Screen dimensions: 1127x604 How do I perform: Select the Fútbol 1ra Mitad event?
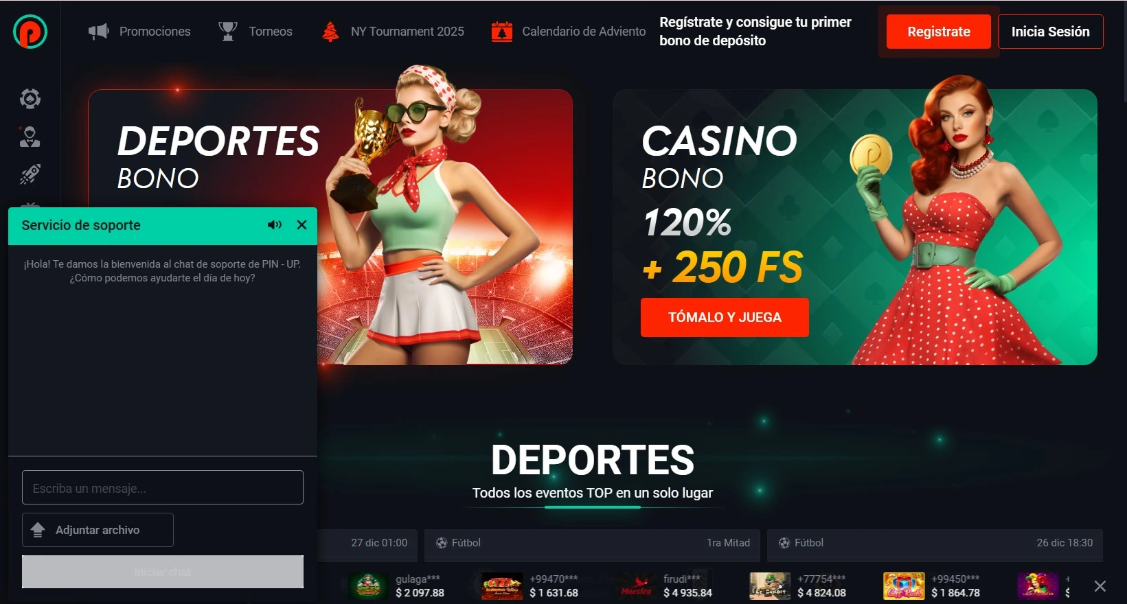[x=592, y=542]
